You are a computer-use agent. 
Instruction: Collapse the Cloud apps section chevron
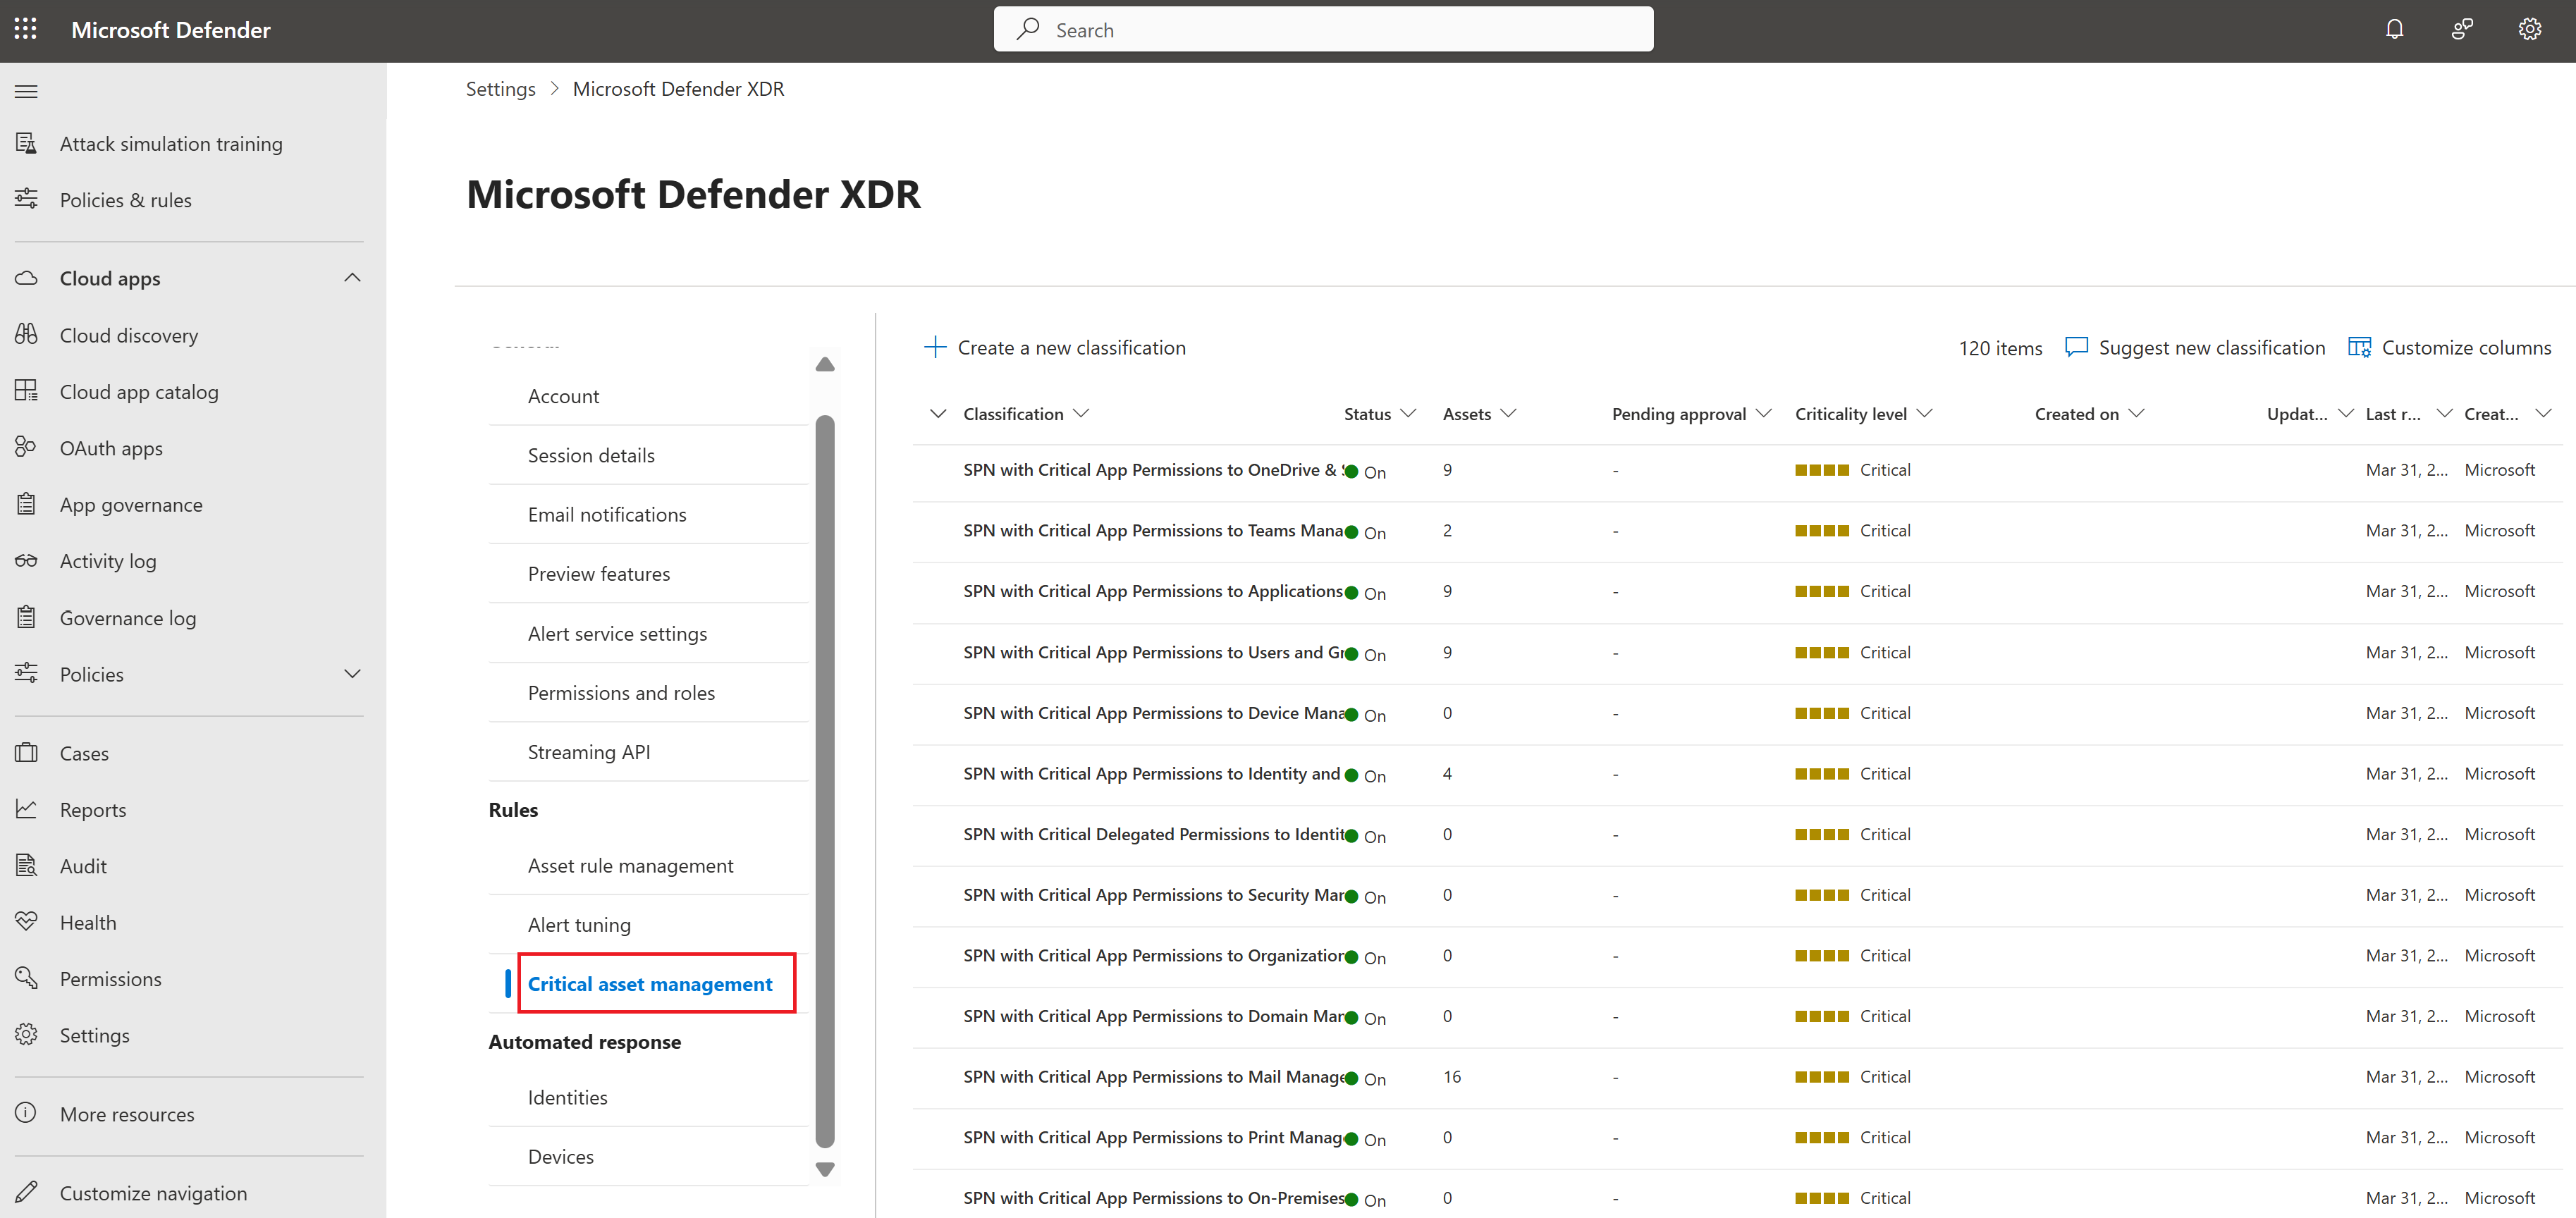[x=352, y=278]
